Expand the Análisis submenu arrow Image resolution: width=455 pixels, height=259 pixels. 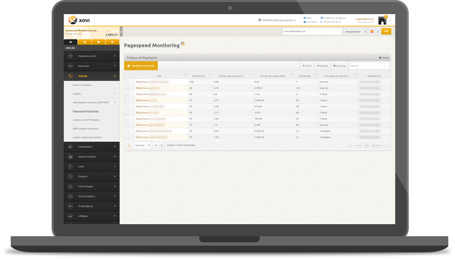point(115,94)
